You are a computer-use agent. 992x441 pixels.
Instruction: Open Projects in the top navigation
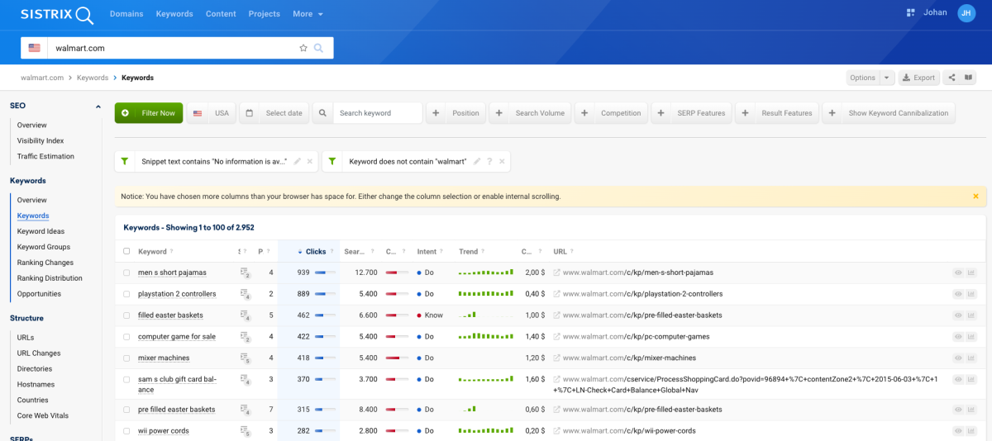pos(265,14)
